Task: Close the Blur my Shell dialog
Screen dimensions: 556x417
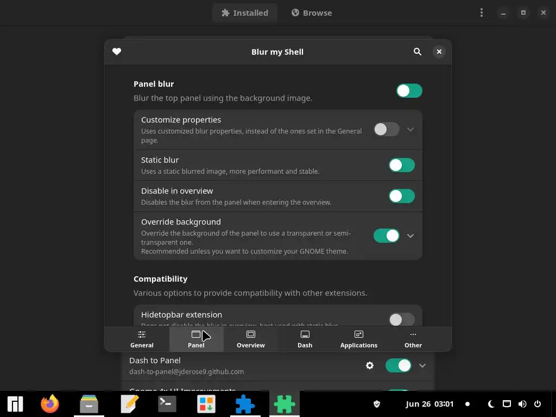Action: pos(439,52)
